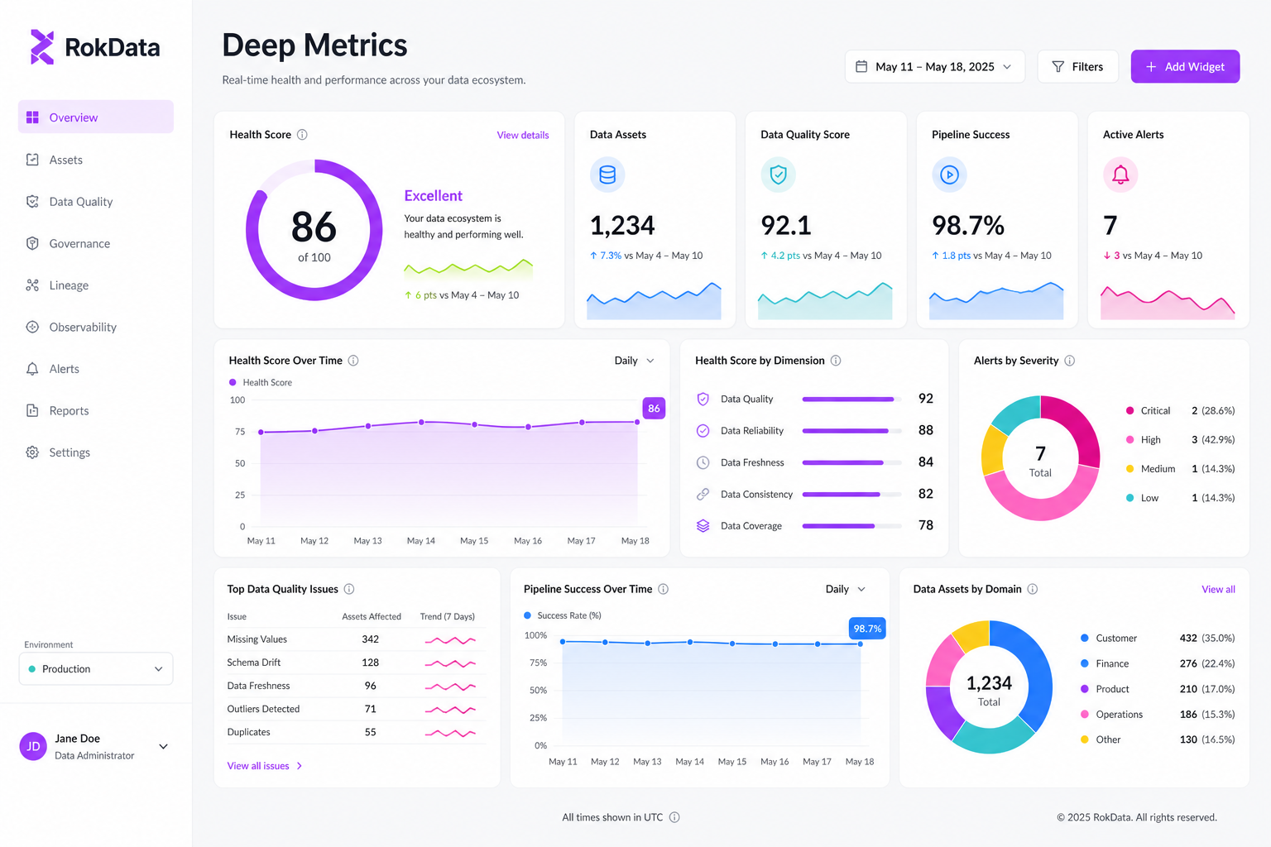Click the Schema Drift issue row
1271x847 pixels.
(x=355, y=663)
